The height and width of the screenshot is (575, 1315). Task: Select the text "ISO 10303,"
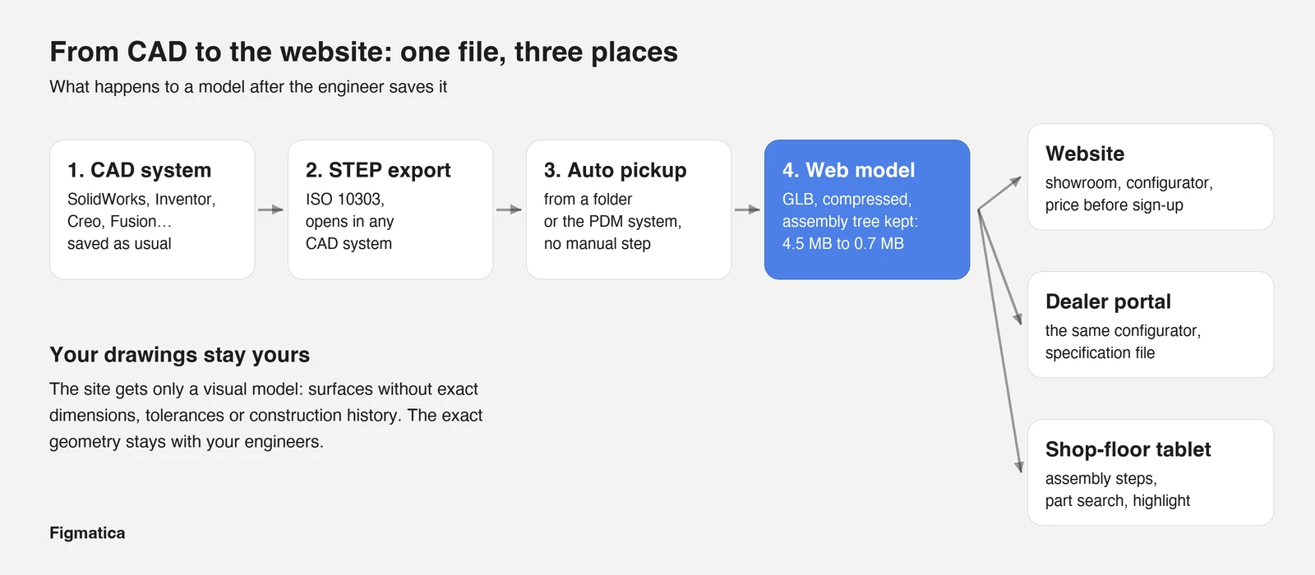click(345, 200)
